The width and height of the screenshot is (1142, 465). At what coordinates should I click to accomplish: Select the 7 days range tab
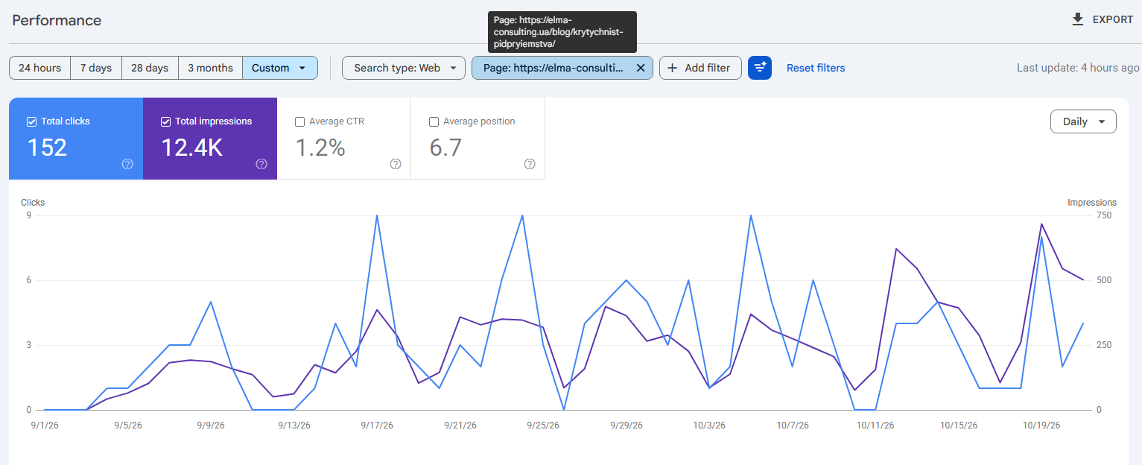96,68
